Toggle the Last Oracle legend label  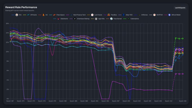pos(98,15)
